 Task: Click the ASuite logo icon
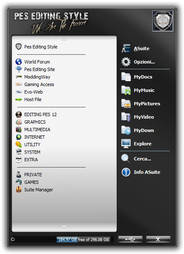coord(126,48)
